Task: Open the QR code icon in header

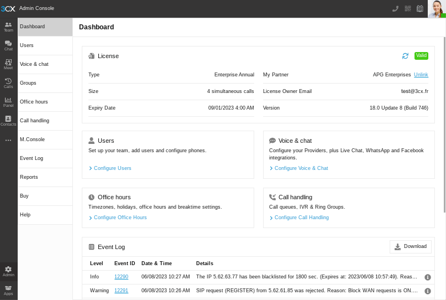Action: (408, 8)
